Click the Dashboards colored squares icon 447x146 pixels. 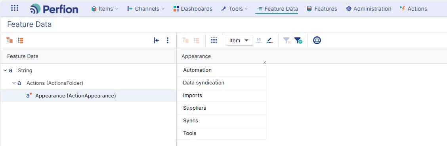point(176,9)
